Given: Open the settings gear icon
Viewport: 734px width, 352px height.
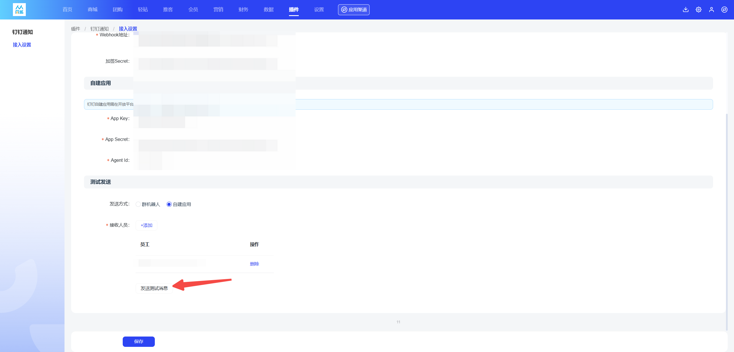Looking at the screenshot, I should (698, 9).
